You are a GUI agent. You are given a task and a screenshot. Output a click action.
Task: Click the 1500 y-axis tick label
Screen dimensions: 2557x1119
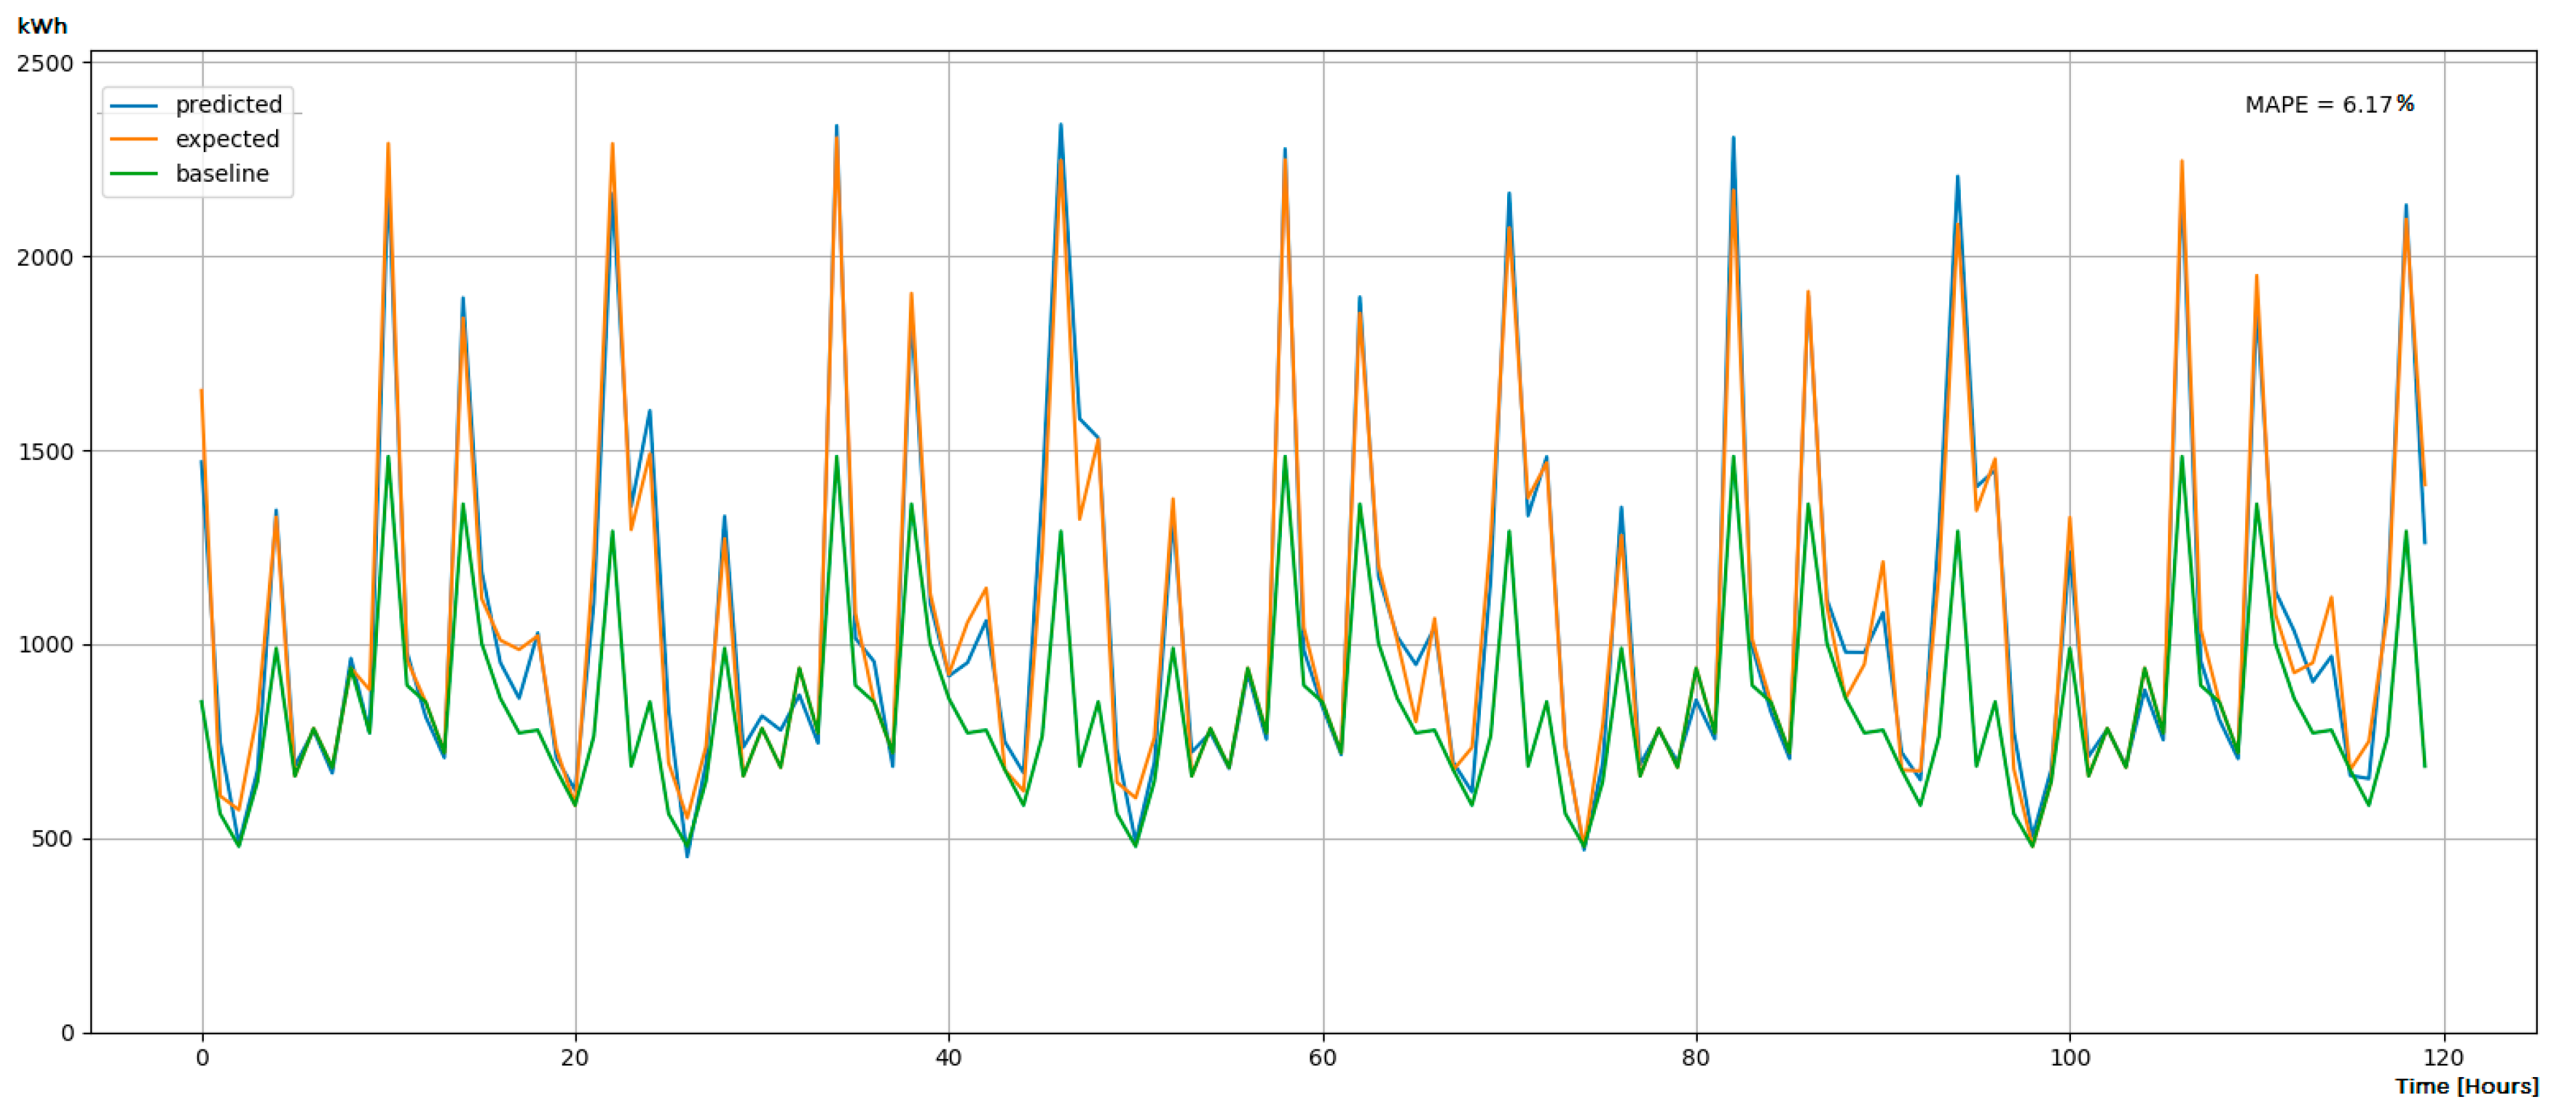pyautogui.click(x=45, y=452)
